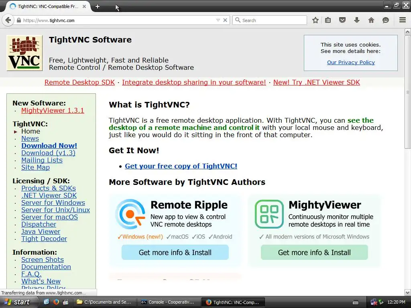The height and width of the screenshot is (308, 411).
Task: Switch to C:\Documents and Se... taskbar window
Action: [x=105, y=302]
